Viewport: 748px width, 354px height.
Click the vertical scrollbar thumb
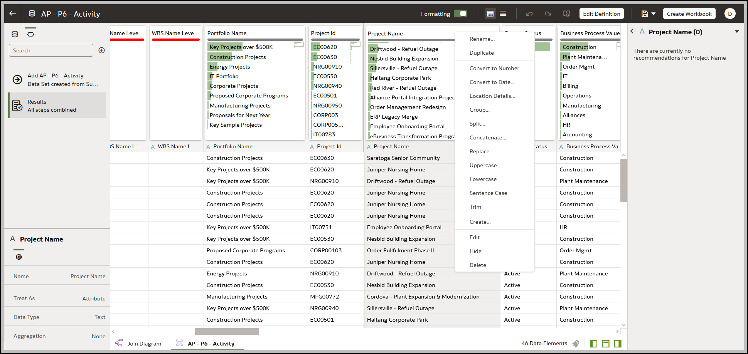coord(623,180)
